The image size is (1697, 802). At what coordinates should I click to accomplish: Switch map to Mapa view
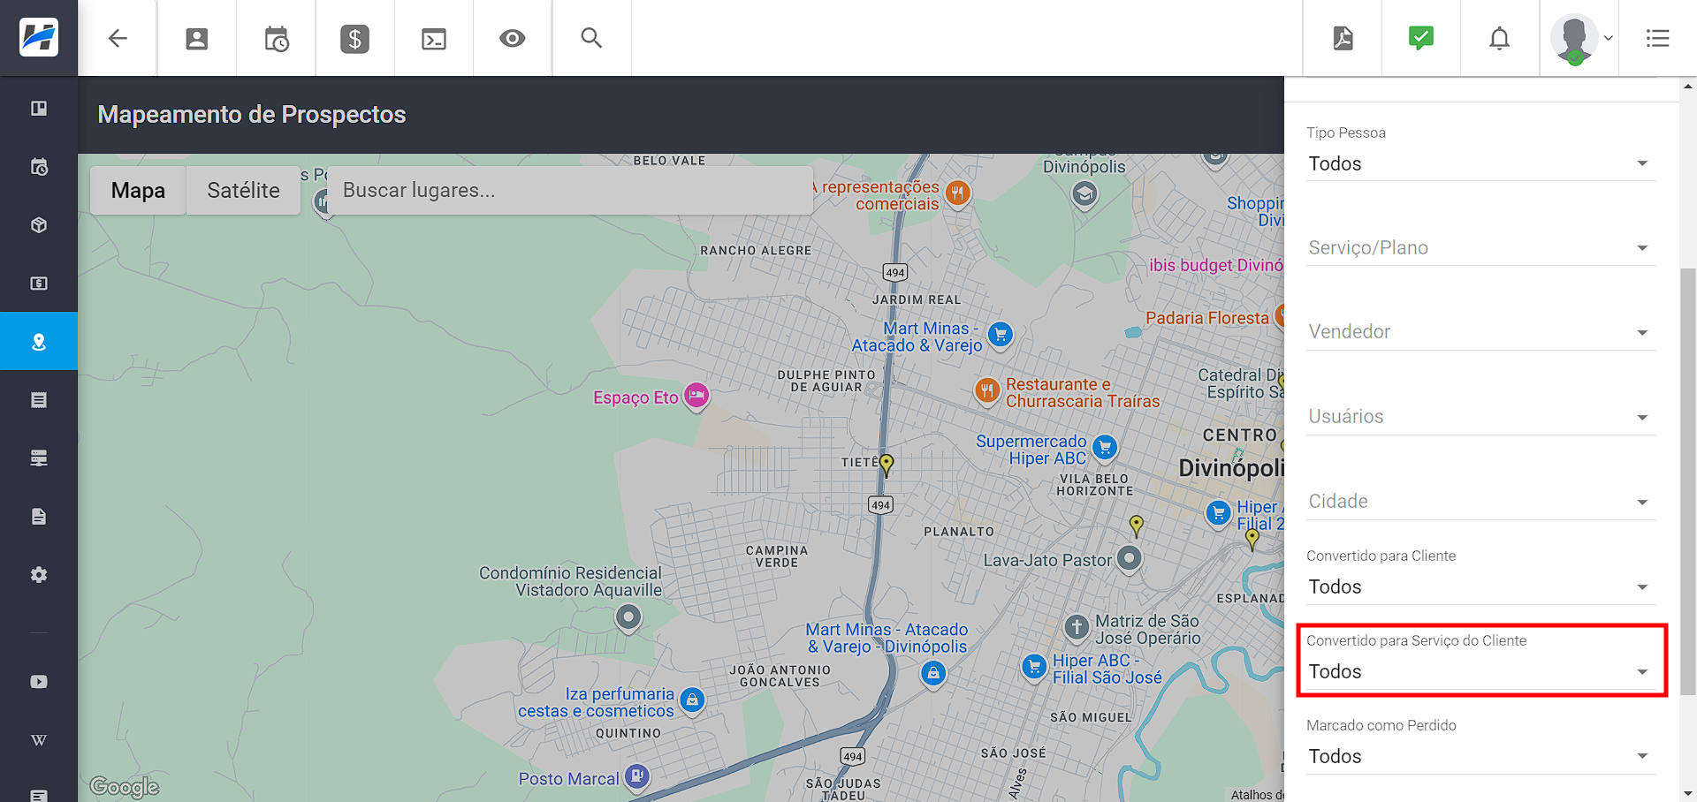point(138,190)
